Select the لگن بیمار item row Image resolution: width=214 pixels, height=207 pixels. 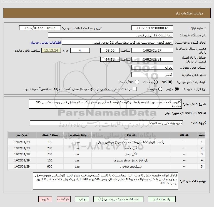(107, 154)
